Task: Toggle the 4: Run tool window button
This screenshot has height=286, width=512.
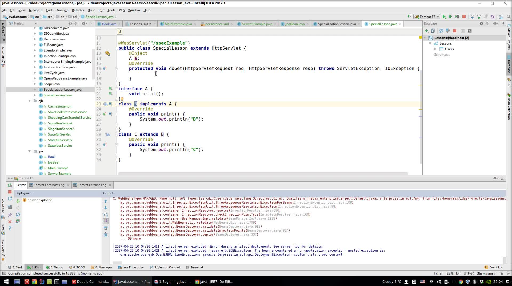Action: (x=34, y=267)
